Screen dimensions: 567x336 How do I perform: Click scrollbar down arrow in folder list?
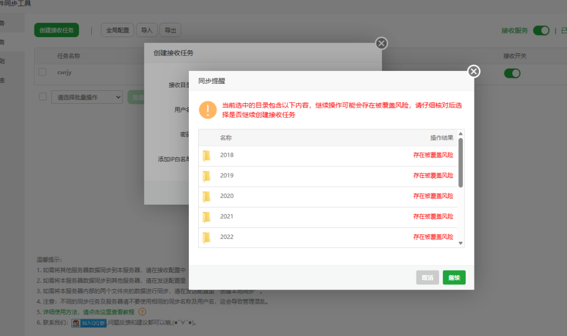pos(461,243)
